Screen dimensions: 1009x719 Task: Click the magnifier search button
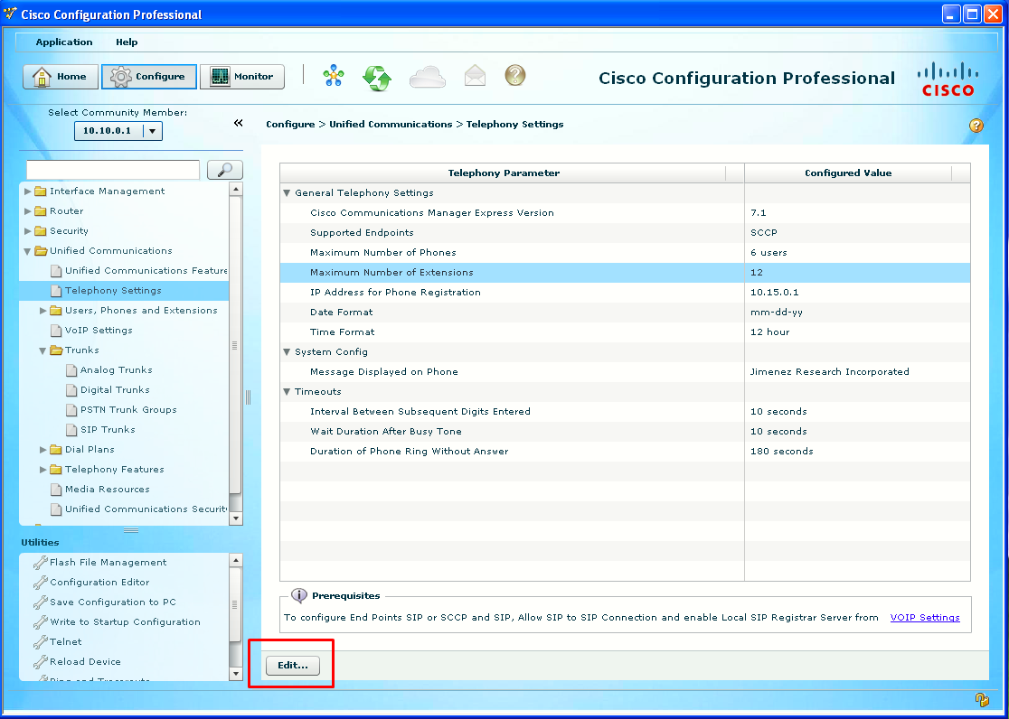pyautogui.click(x=224, y=170)
